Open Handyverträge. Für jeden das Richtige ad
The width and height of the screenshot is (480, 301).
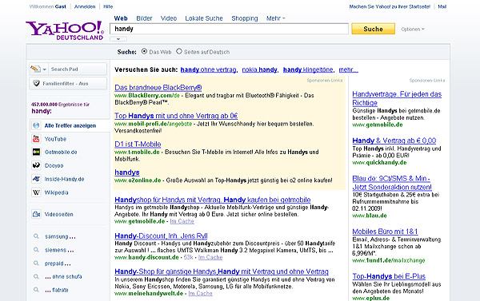click(x=397, y=98)
